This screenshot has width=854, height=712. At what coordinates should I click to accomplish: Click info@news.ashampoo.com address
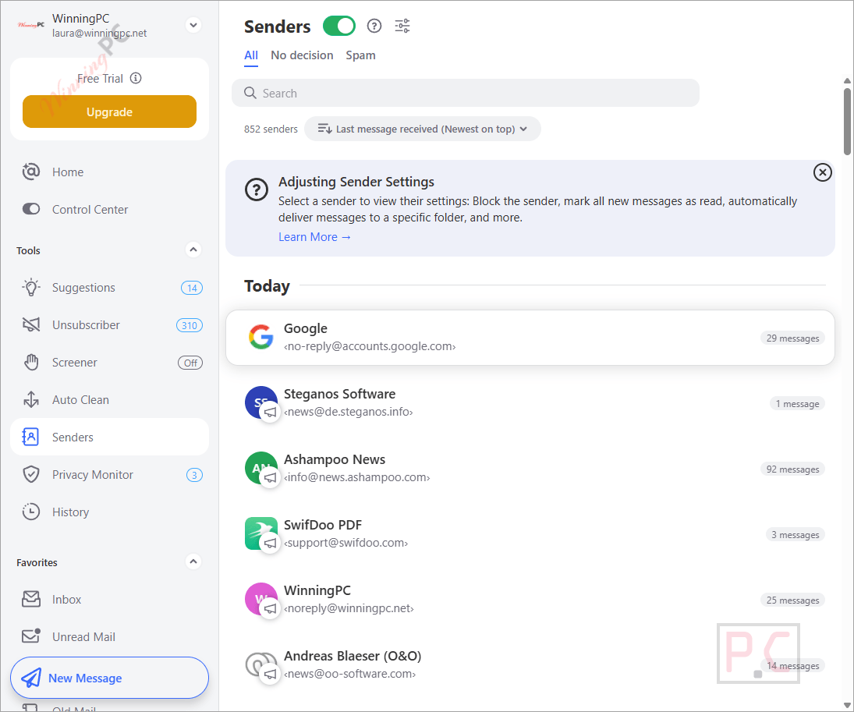(356, 477)
